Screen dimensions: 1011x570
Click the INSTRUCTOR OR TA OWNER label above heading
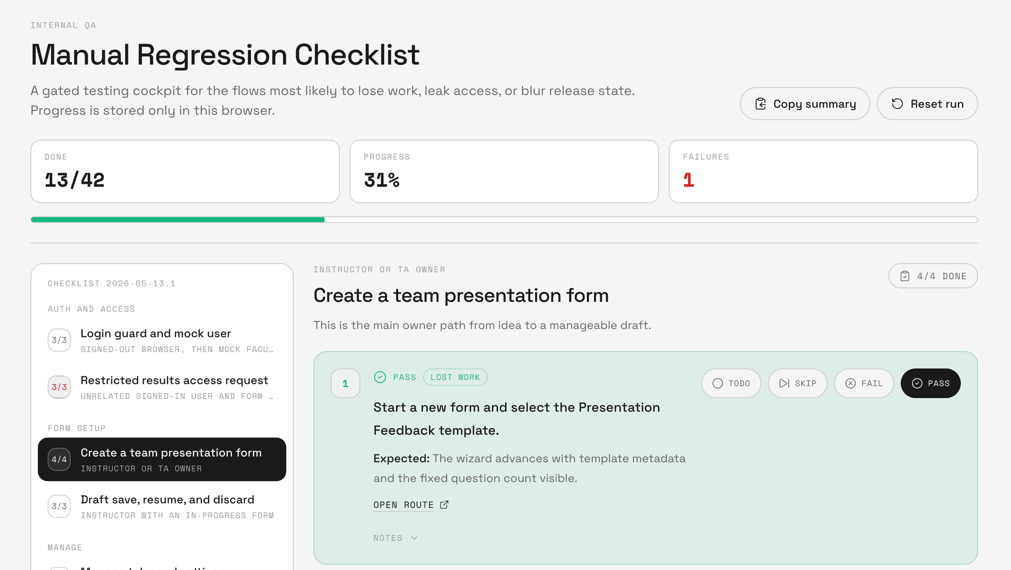[x=379, y=269]
